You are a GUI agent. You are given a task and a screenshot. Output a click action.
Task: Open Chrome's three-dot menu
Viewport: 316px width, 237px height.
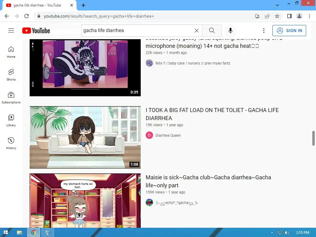tap(309, 16)
